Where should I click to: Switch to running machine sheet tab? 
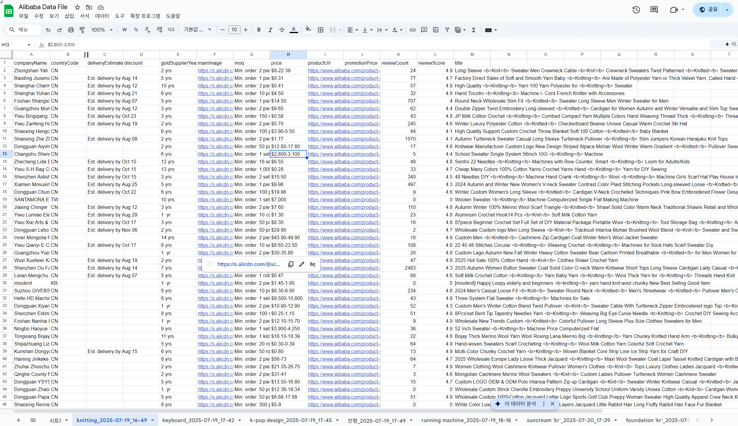466,420
